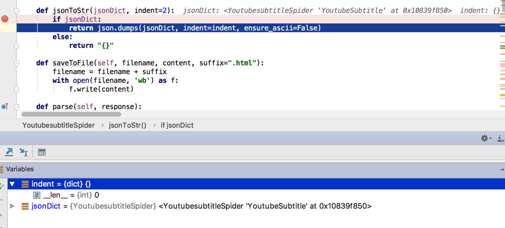Fold the saveToFile function at its gutter marker
505x228 pixels.
click(16, 63)
